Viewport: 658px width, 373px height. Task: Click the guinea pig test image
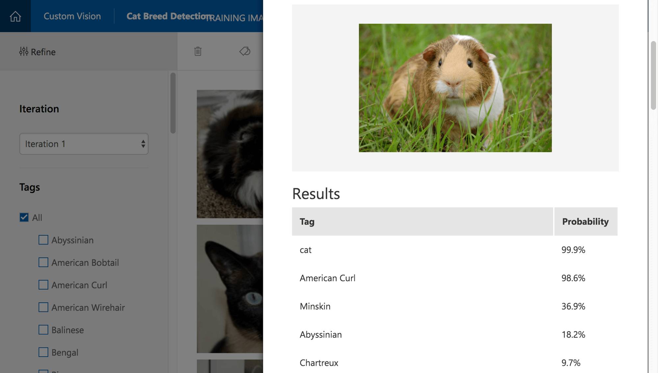[455, 88]
